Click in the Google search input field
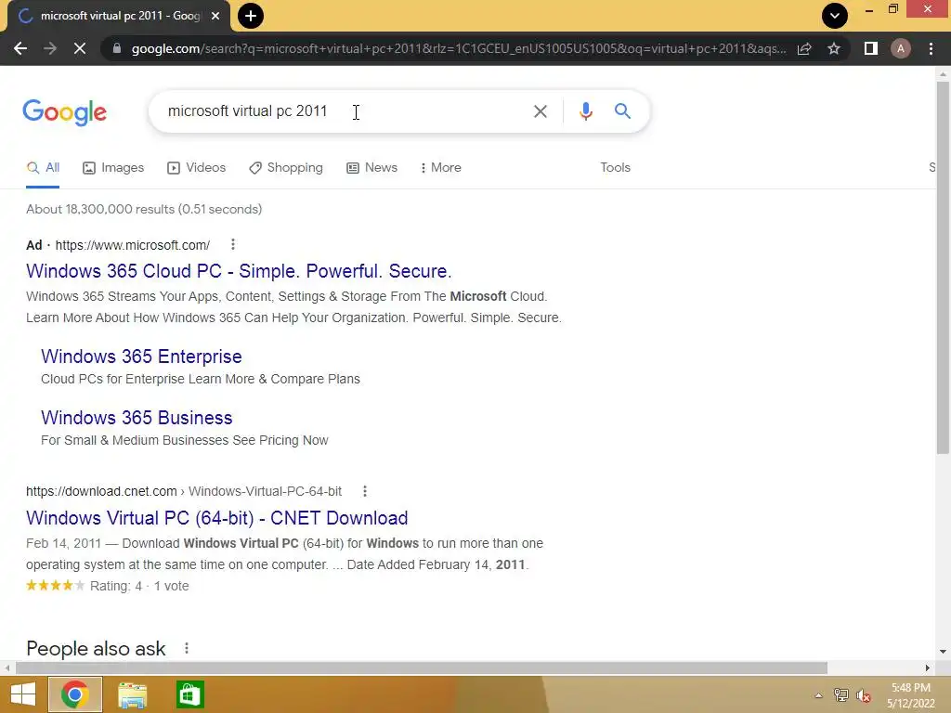 click(x=340, y=111)
